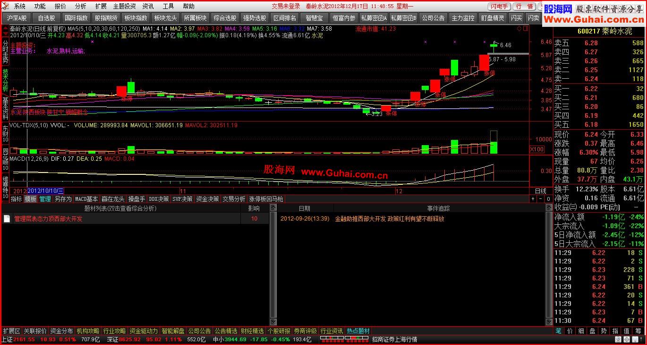The height and width of the screenshot is (345, 647).
Task: Open 盯盘精灵 toolbar item
Action: [x=493, y=18]
